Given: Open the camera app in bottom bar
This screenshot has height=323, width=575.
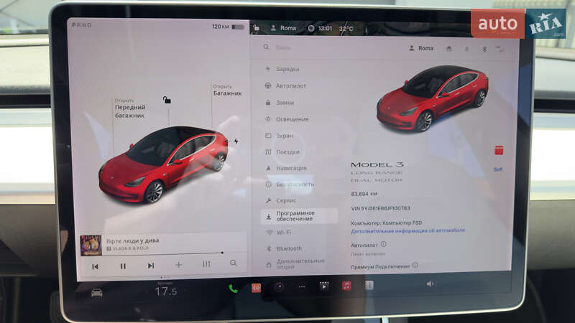Looking at the screenshot, I should 279,287.
